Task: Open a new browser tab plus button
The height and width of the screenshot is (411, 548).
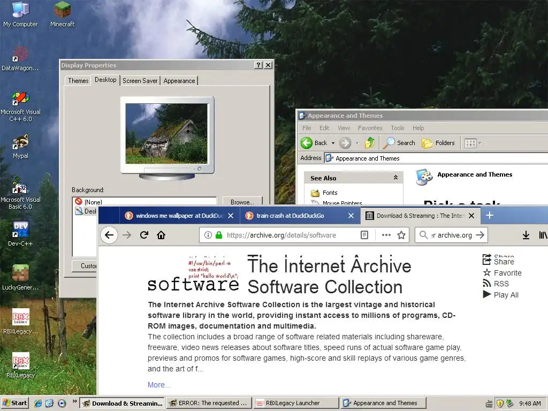Action: coord(489,215)
